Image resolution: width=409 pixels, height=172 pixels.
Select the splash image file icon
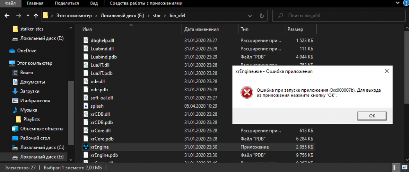pos(86,106)
